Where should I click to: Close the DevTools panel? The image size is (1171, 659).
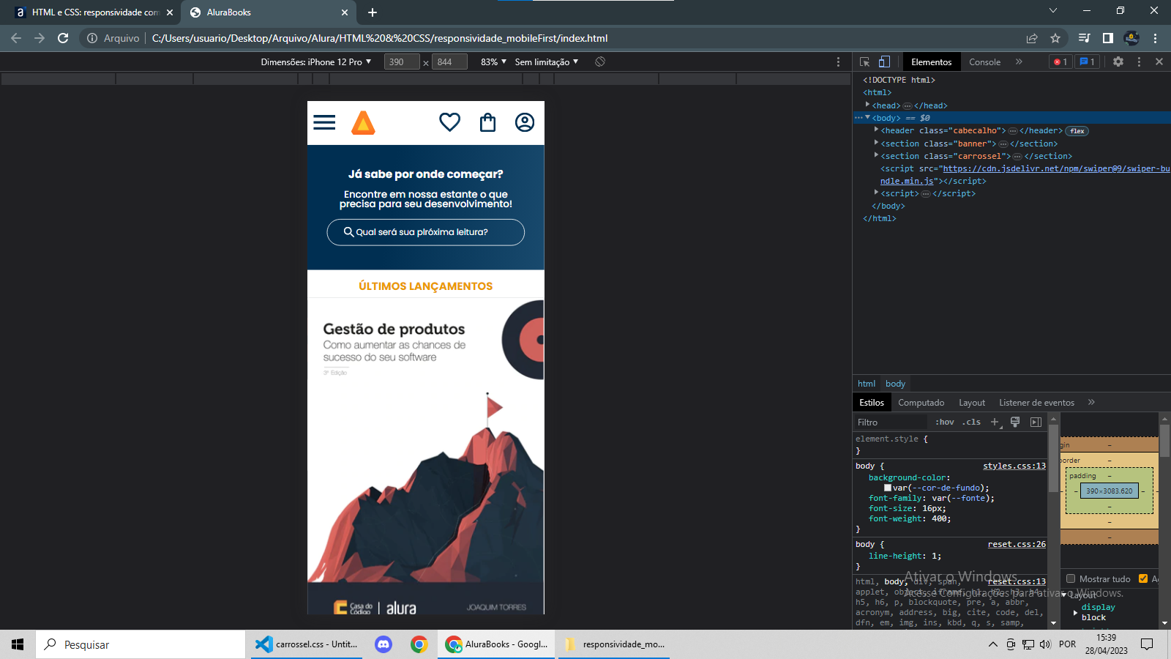point(1159,62)
